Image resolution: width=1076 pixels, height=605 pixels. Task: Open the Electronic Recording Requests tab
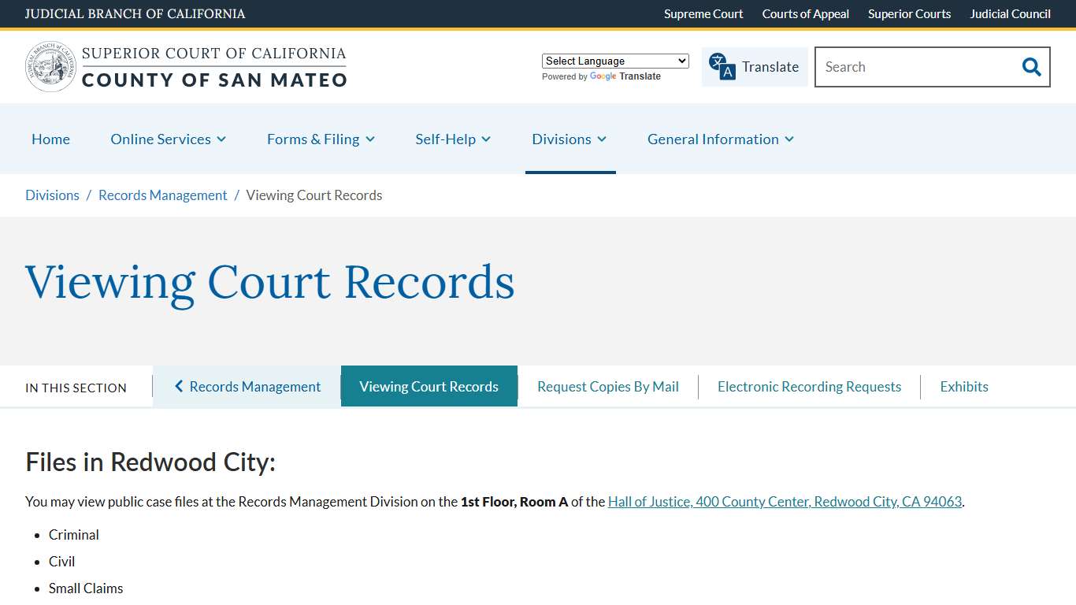click(x=809, y=386)
